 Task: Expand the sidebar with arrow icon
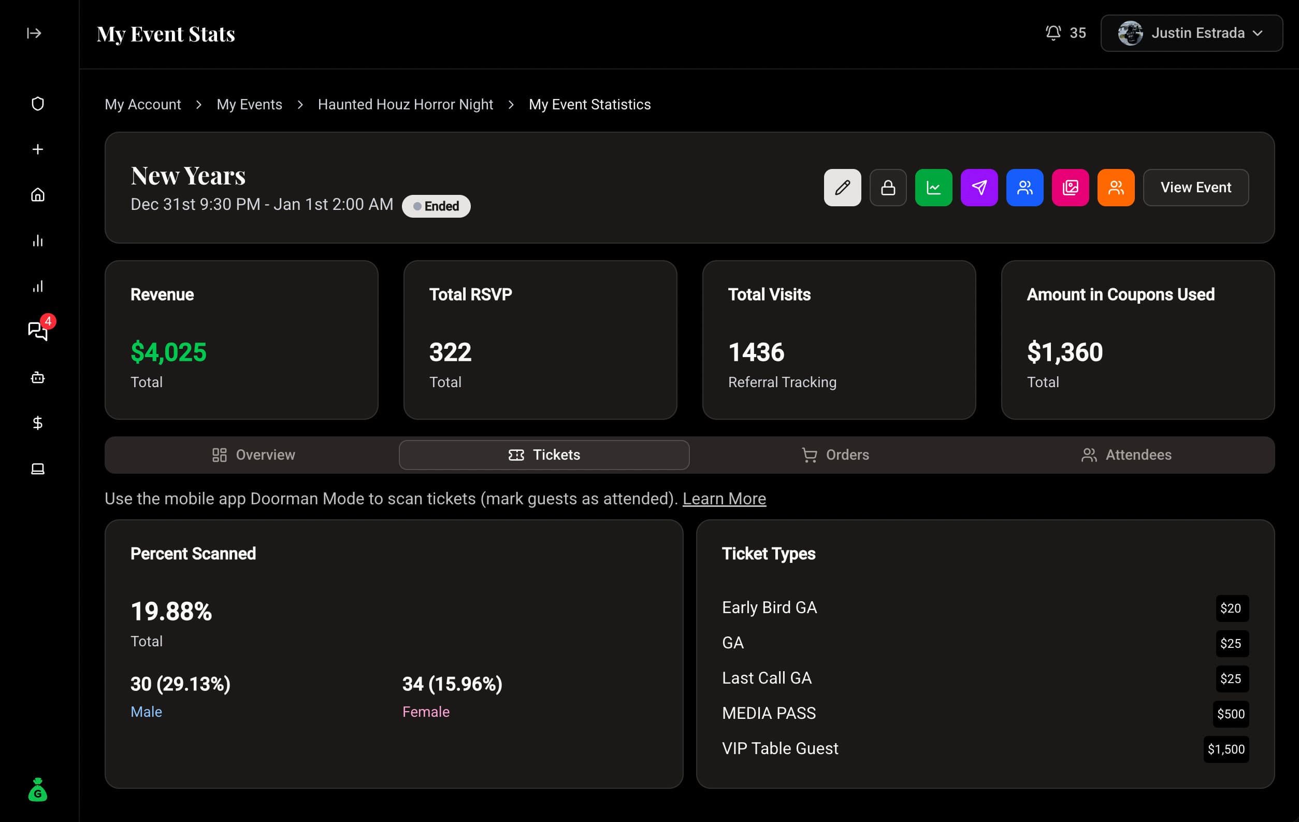click(x=34, y=34)
